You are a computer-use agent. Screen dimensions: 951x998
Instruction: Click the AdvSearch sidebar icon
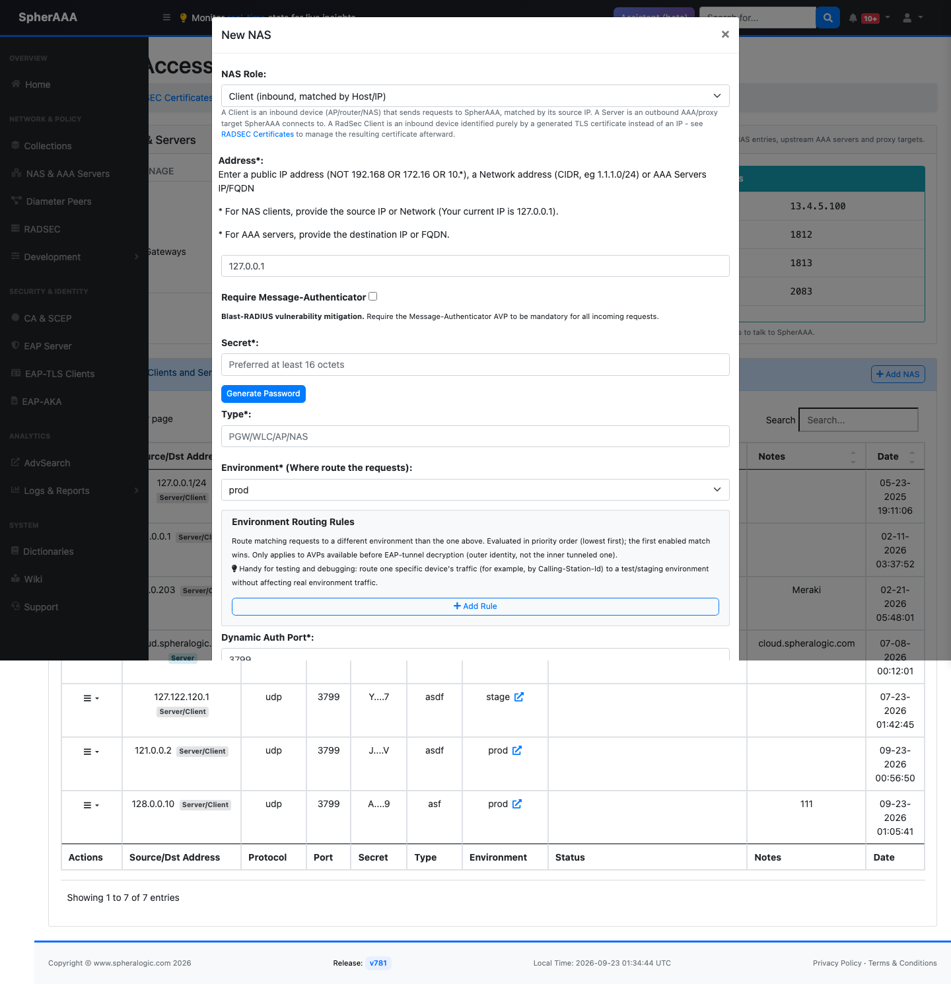15,462
